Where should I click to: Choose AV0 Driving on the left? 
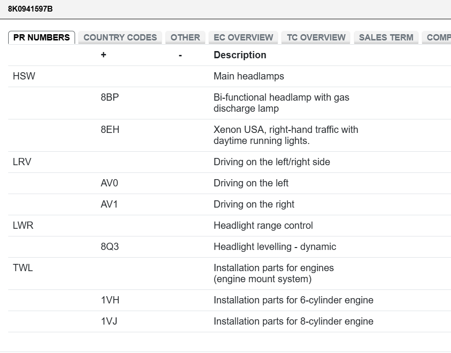pyautogui.click(x=109, y=183)
